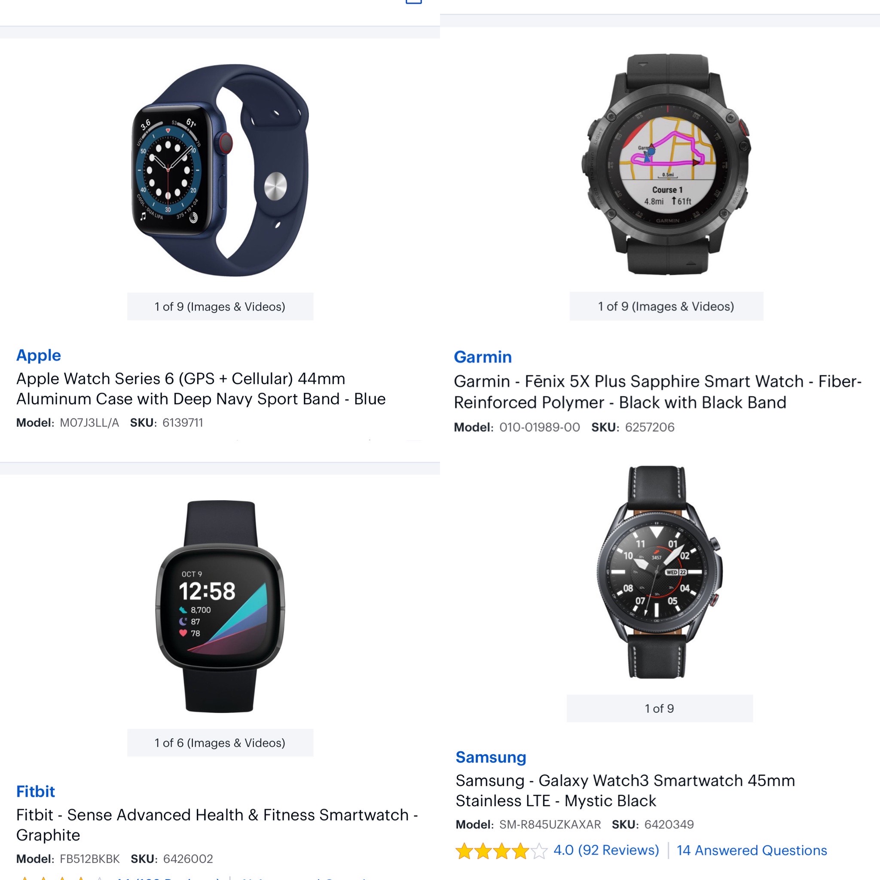Click the Apple Watch Series 6 image
Viewport: 880px width, 880px height.
[220, 170]
